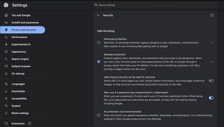Image resolution: width=224 pixels, height=127 pixels.
Task: Click the Appearance palette icon
Action: tap(6, 52)
